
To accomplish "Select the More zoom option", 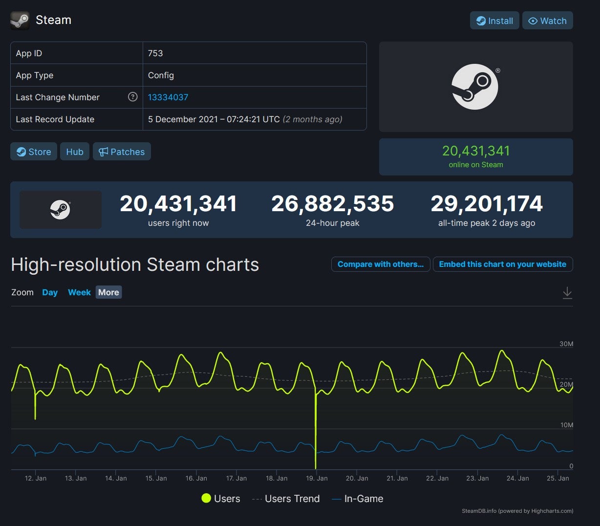I will pyautogui.click(x=108, y=292).
